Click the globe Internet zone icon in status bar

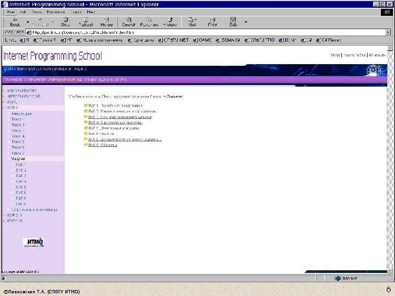(x=338, y=278)
